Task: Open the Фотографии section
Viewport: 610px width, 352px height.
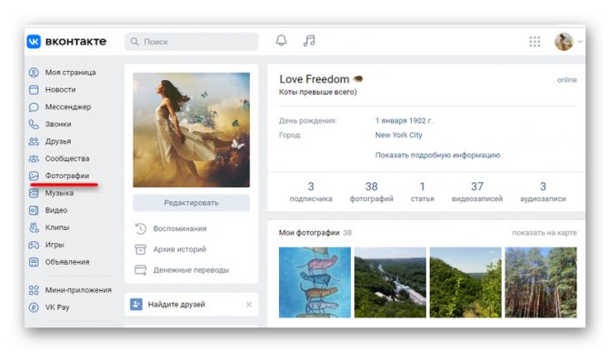Action: pyautogui.click(x=67, y=176)
